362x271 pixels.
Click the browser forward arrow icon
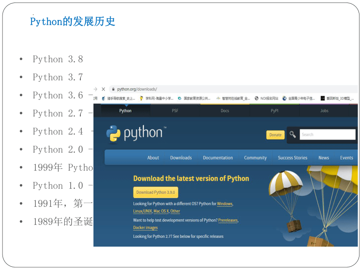tap(96, 89)
